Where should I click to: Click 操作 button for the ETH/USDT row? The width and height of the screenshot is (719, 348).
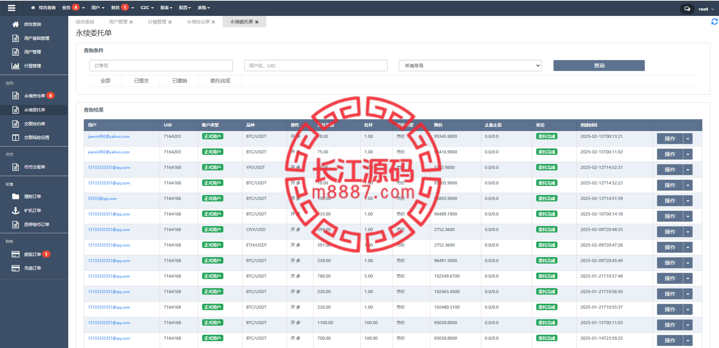[x=670, y=247]
